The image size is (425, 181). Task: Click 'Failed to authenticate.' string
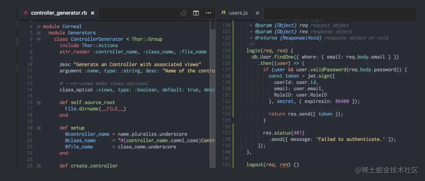pyautogui.click(x=351, y=139)
